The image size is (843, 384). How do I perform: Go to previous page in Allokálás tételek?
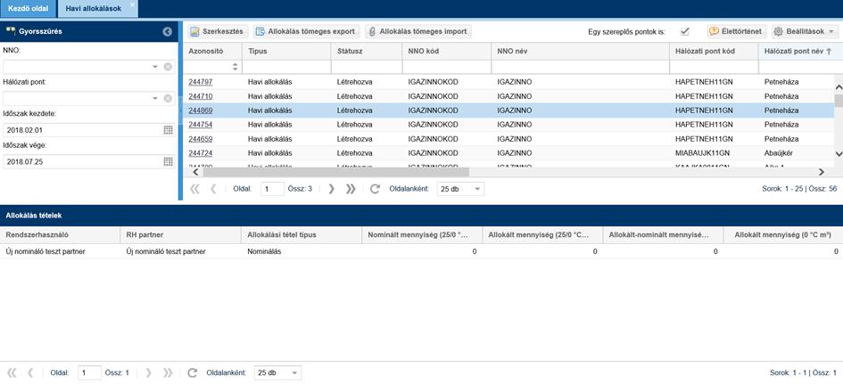30,372
